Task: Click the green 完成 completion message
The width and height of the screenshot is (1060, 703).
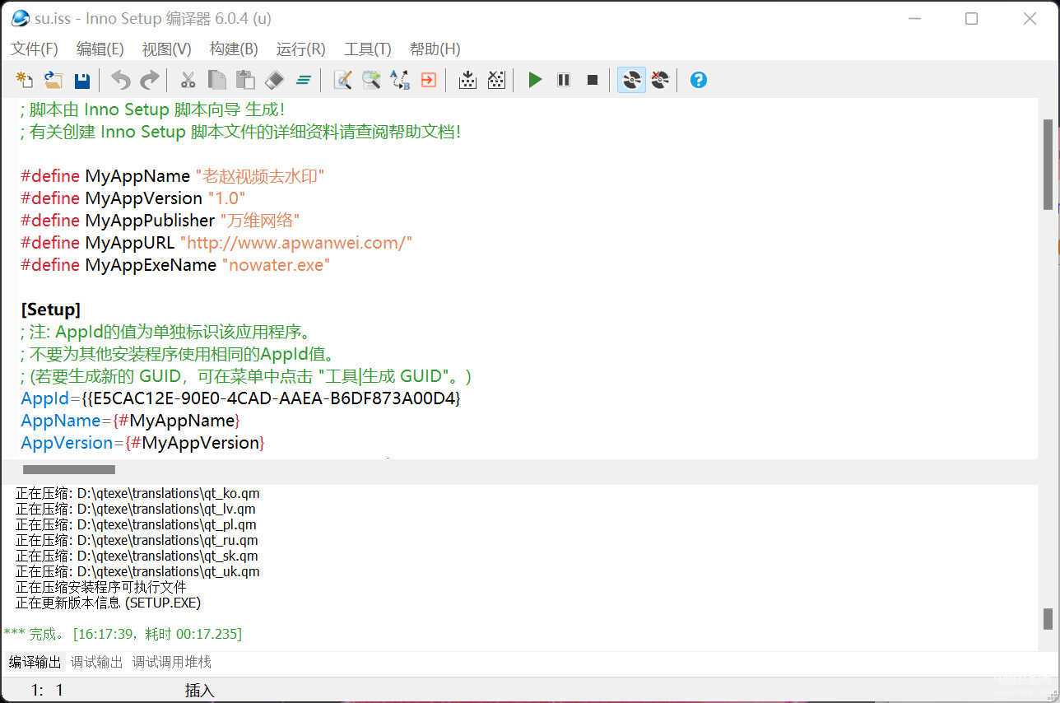Action: coord(123,635)
